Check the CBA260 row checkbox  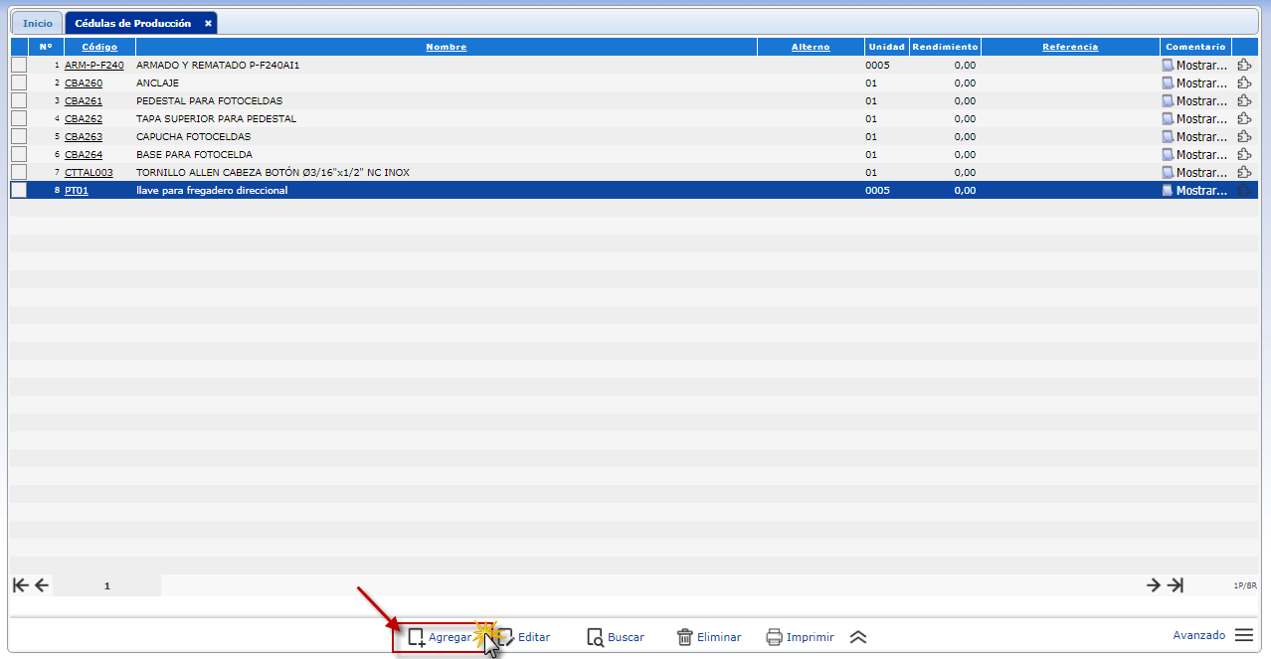click(19, 82)
